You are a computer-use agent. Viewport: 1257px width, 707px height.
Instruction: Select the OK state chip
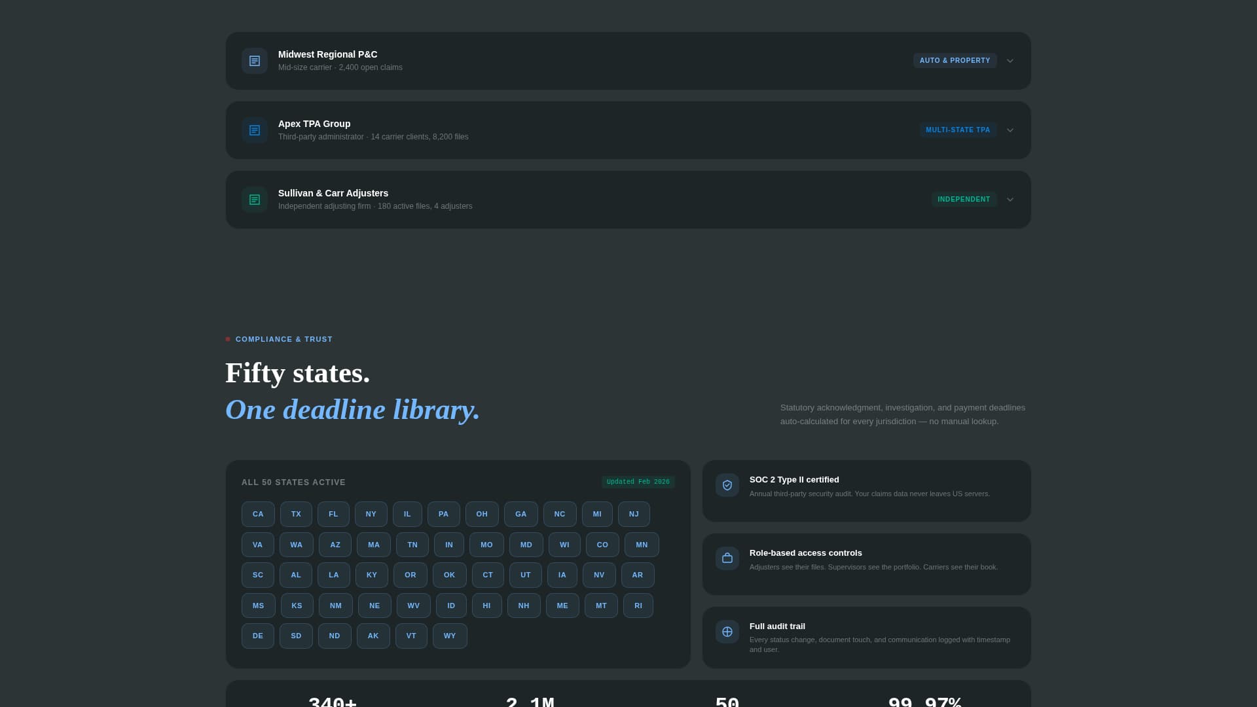450,575
